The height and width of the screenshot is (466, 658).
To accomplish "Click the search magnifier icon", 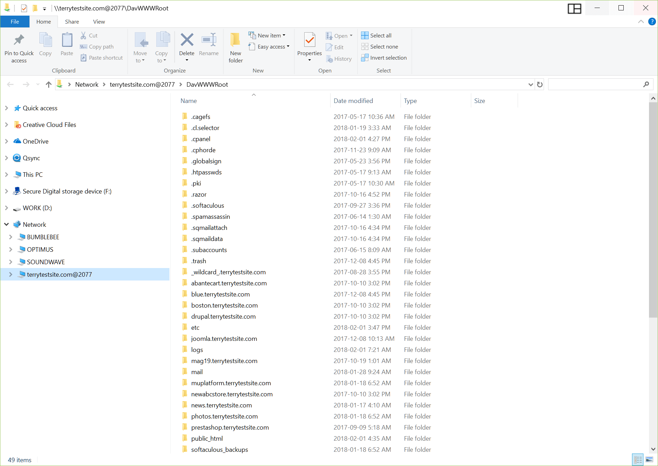I will click(x=646, y=84).
